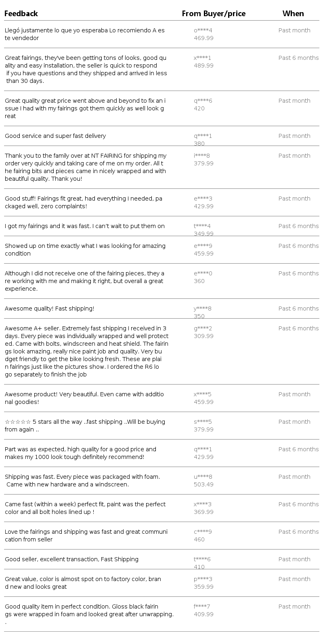
Task: Click buyer i****8 username
Action: tap(202, 156)
